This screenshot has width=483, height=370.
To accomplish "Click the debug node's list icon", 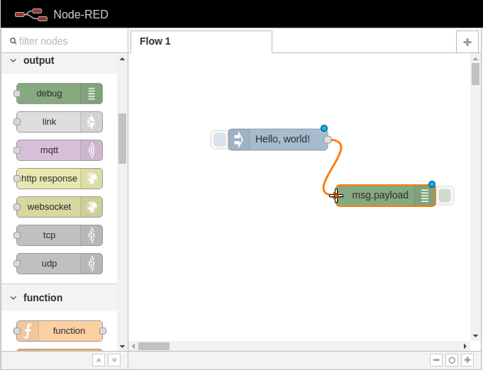I will point(91,94).
